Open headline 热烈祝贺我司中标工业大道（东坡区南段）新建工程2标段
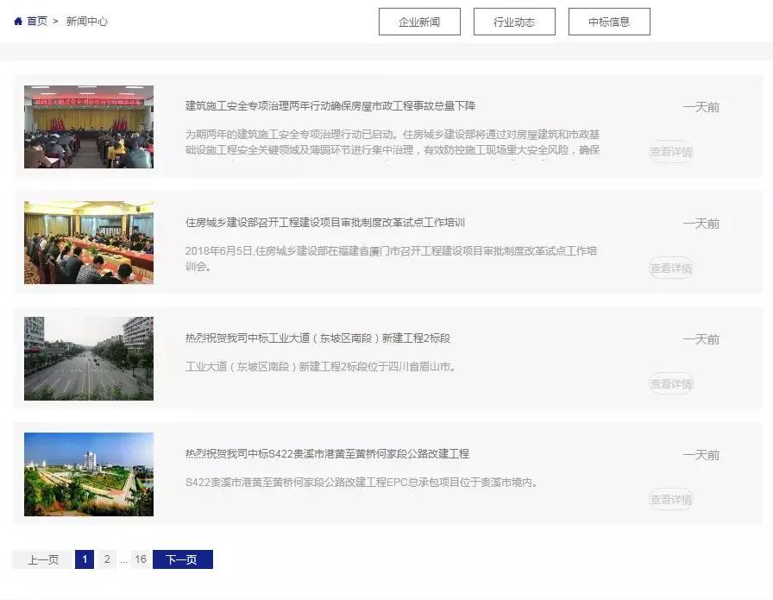 pyautogui.click(x=318, y=338)
